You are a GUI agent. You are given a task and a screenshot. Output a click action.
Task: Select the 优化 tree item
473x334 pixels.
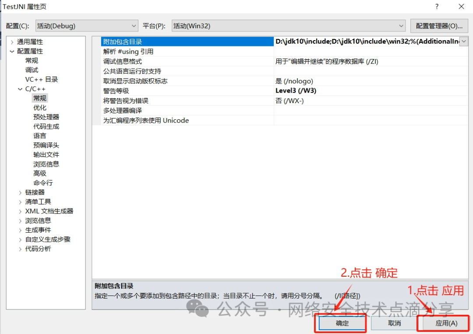tap(40, 108)
